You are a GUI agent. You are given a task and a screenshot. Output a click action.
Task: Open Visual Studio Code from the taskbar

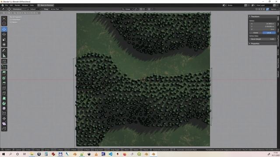(111, 154)
